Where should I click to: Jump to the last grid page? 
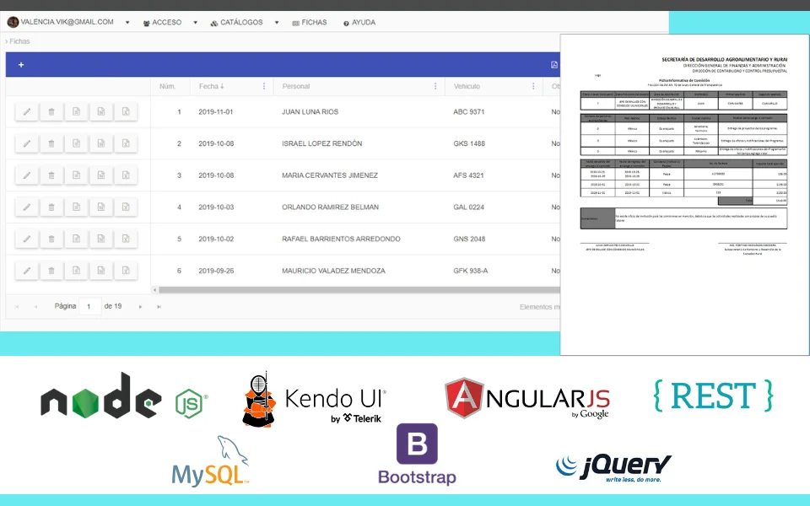point(159,307)
